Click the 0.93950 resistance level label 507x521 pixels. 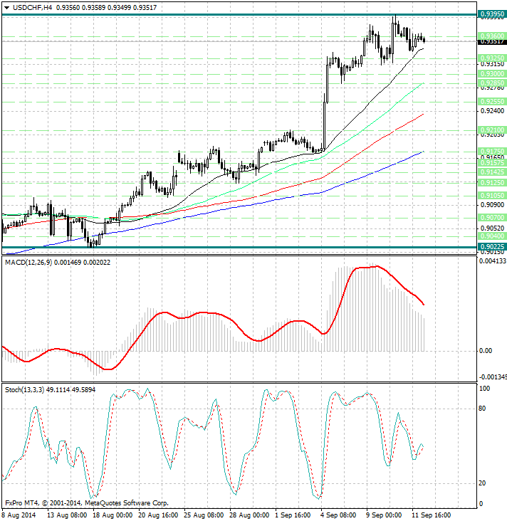[x=492, y=14]
